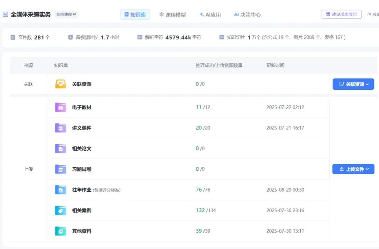Viewport: 379px width, 249px height.
Task: Click the 习题试卷 folder icon
Action: [61, 169]
